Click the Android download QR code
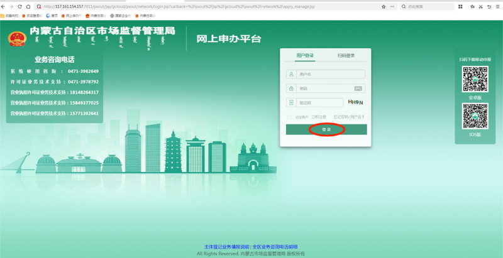 click(475, 78)
